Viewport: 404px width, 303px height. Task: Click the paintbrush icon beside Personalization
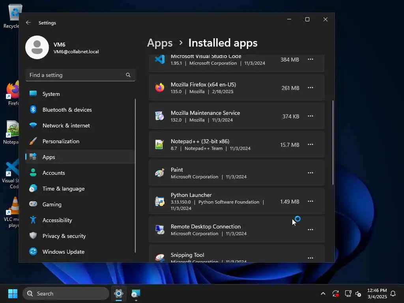point(33,141)
